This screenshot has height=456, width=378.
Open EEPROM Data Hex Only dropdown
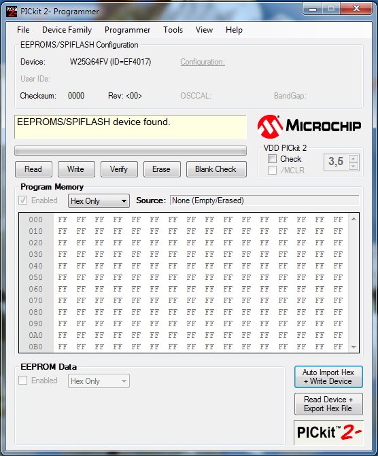99,381
